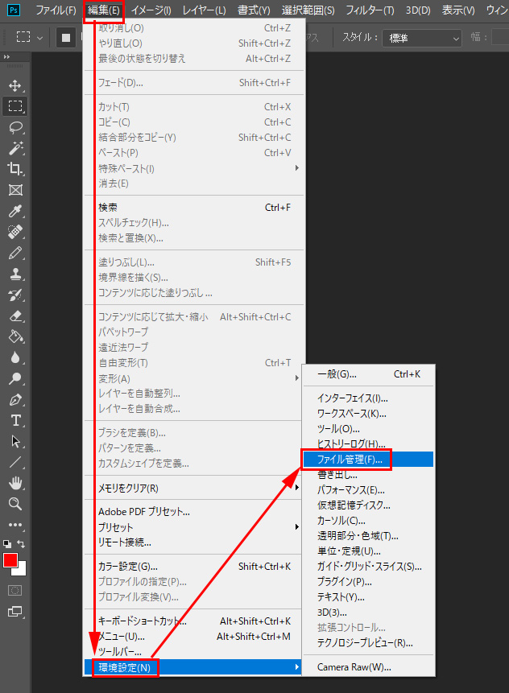
Task: Select the Crop tool
Action: click(15, 169)
